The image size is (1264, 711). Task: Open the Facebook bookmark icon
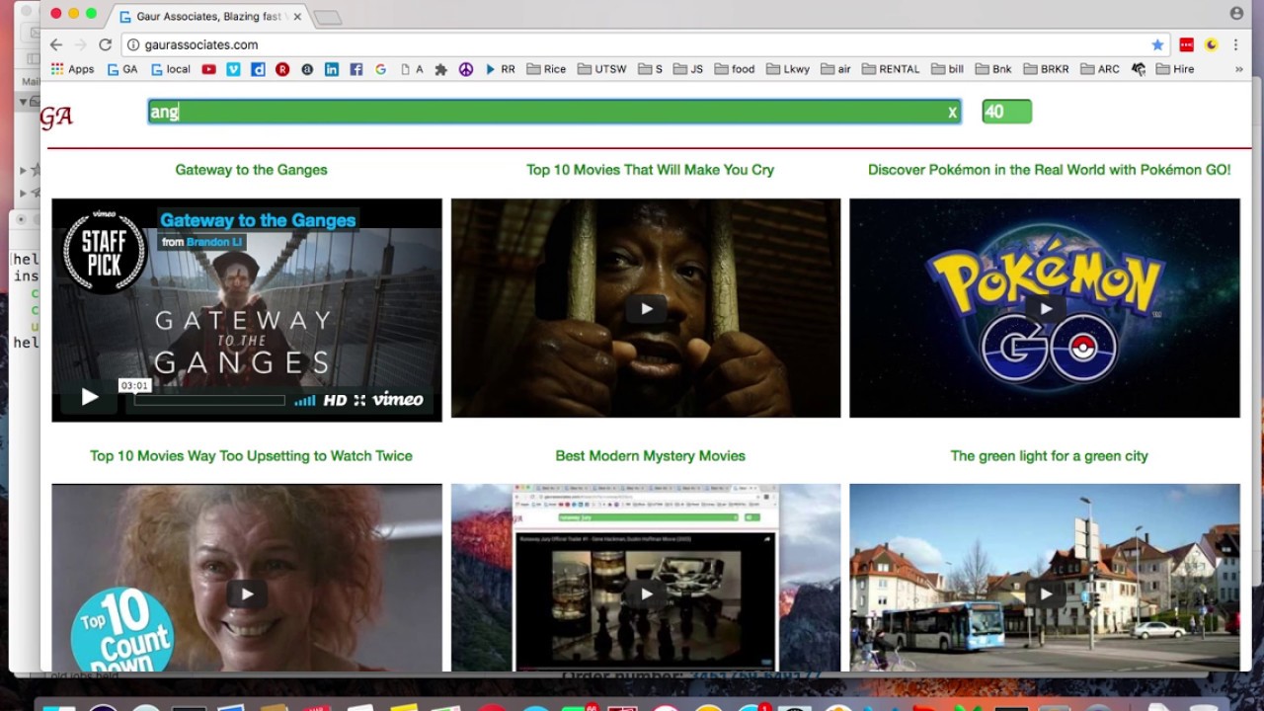356,69
